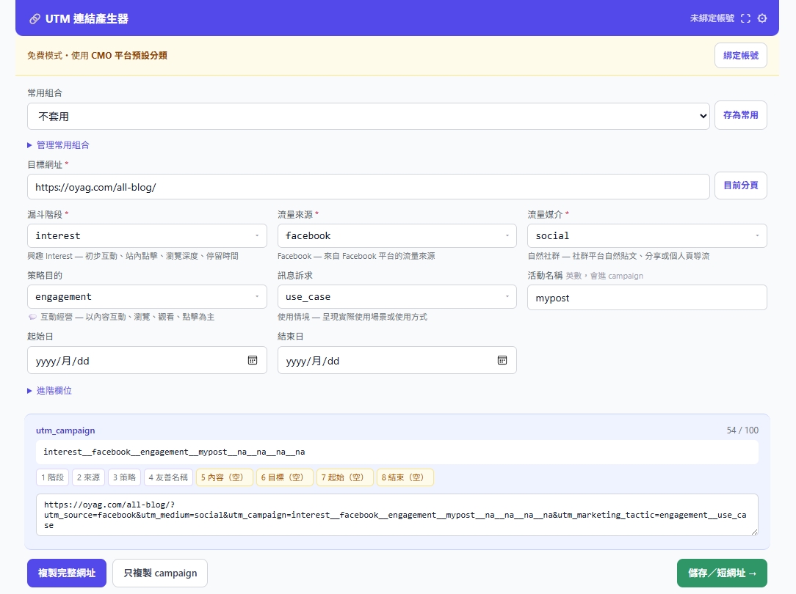The width and height of the screenshot is (796, 594).
Task: Click the link icon beside UTM 連結產生器
Action: pos(35,19)
